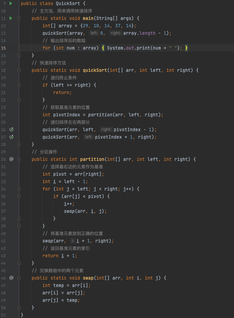Click the comment '// 交换数组中的两个元素'
The height and width of the screenshot is (318, 234).
click(x=58, y=270)
